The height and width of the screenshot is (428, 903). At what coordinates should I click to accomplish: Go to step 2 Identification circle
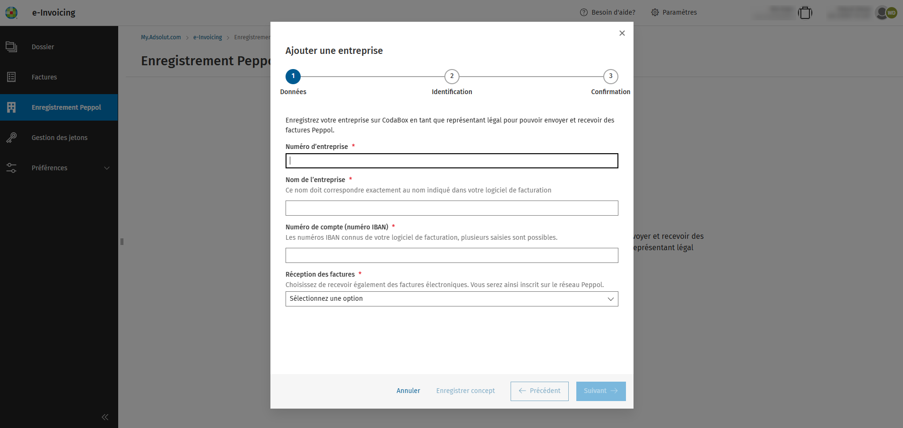(452, 76)
